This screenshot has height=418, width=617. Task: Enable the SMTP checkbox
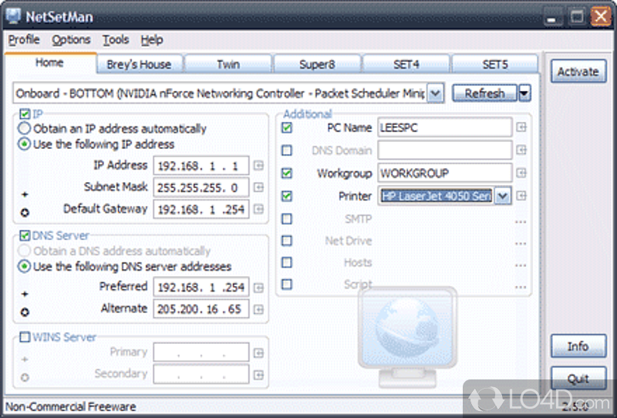287,218
